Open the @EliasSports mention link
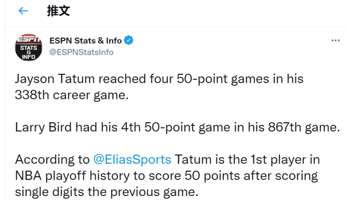This screenshot has height=200, width=346. pos(132,159)
